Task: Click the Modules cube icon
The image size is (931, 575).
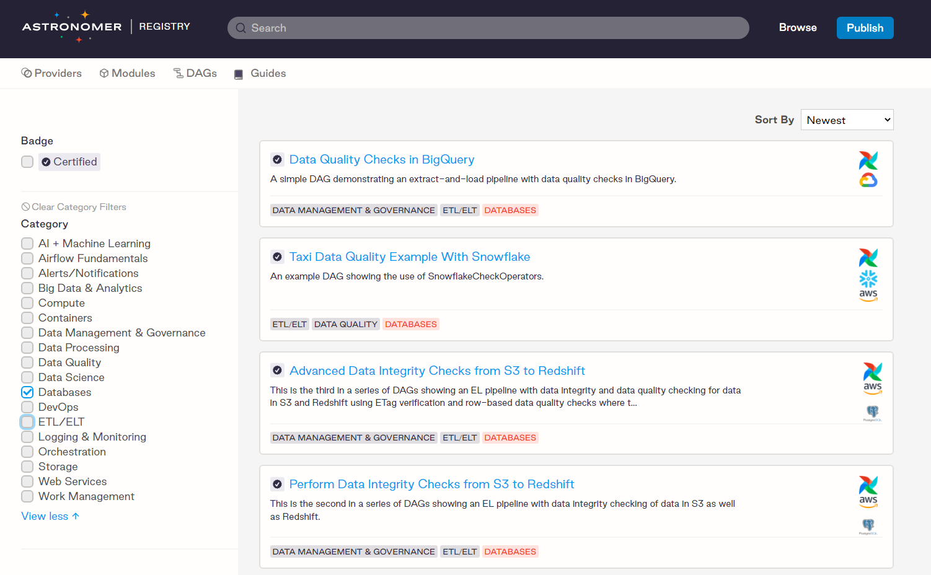Action: [x=104, y=73]
